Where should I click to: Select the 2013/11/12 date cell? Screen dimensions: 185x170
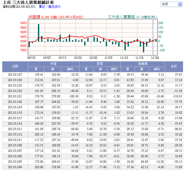pyautogui.click(x=15, y=134)
